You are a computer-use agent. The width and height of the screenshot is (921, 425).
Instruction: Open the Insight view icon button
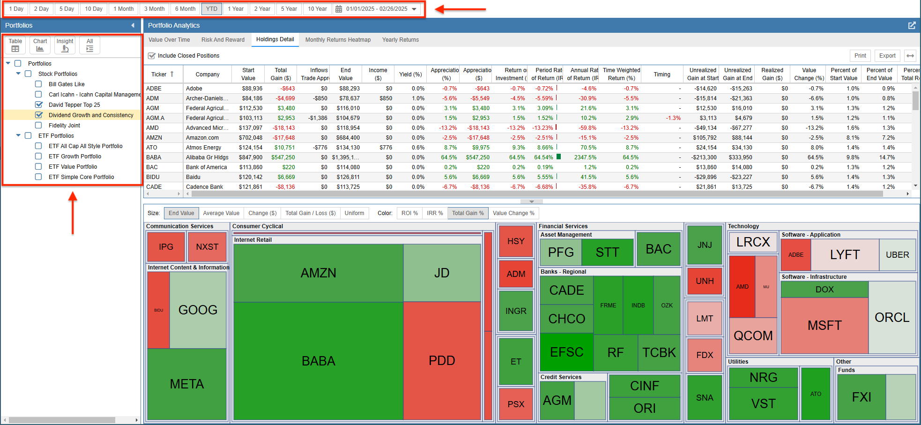[x=65, y=45]
